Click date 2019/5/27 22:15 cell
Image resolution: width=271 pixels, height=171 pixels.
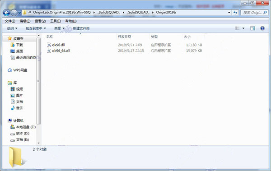tap(131, 51)
